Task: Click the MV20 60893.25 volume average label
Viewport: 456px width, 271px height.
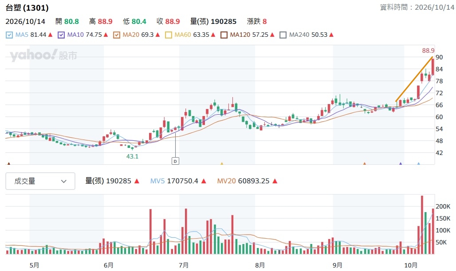Action: [244, 181]
